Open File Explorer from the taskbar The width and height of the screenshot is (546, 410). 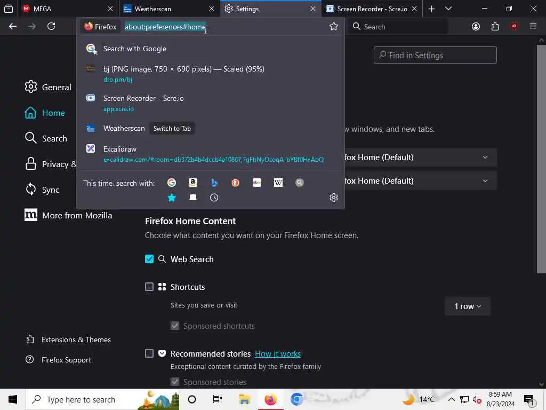244,399
